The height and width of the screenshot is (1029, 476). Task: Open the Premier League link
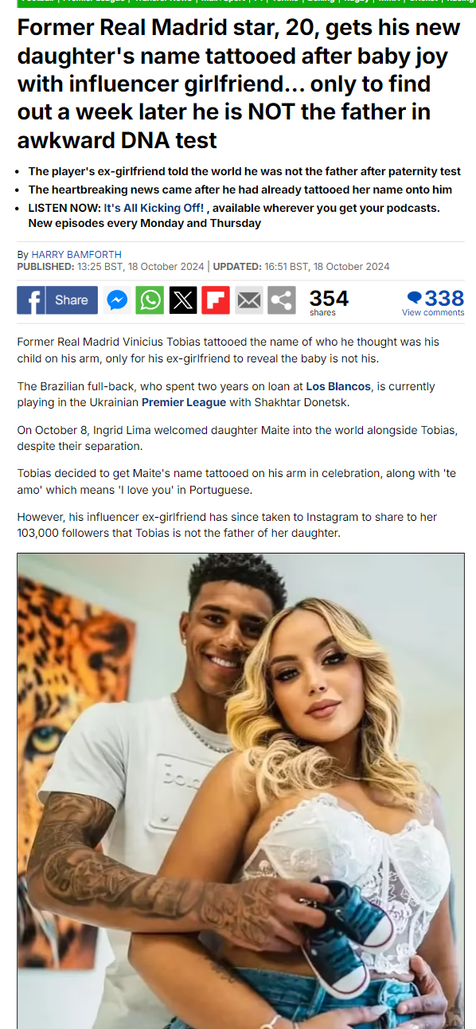pyautogui.click(x=184, y=402)
